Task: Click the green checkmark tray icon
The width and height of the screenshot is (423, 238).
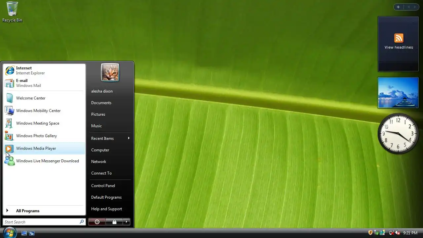Action: pos(376,233)
